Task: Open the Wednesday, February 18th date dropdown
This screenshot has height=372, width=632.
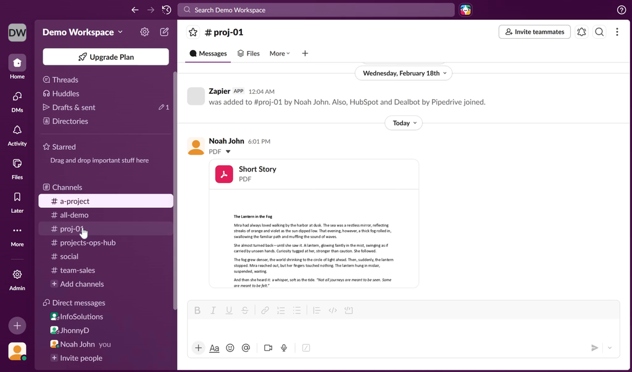Action: click(x=404, y=73)
